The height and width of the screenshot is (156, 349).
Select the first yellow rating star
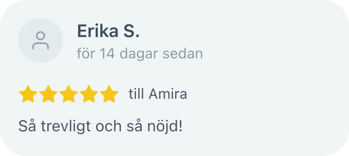(28, 94)
